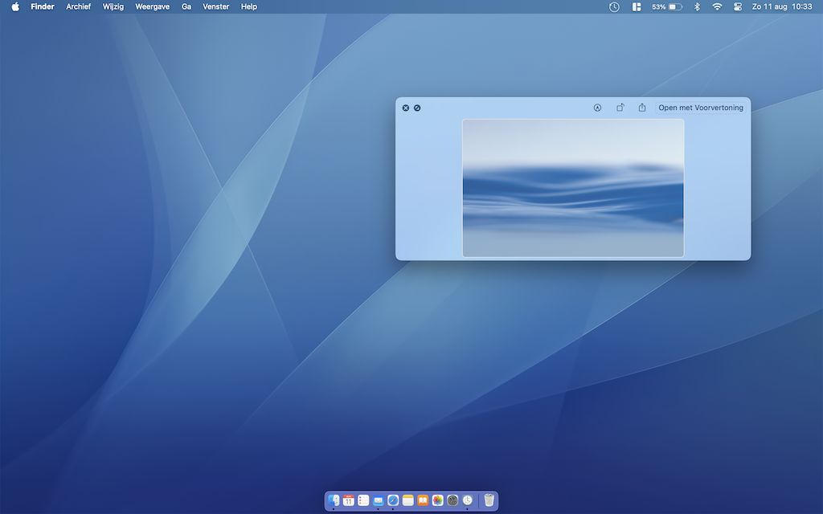Open Calendar from the Dock
Screen dimensions: 823x514
click(x=349, y=500)
